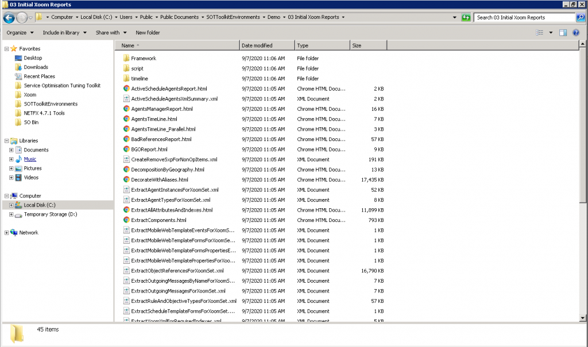588x347 pixels.
Task: Click Chrome icon of AgentsManagerReport.html
Action: (126, 109)
